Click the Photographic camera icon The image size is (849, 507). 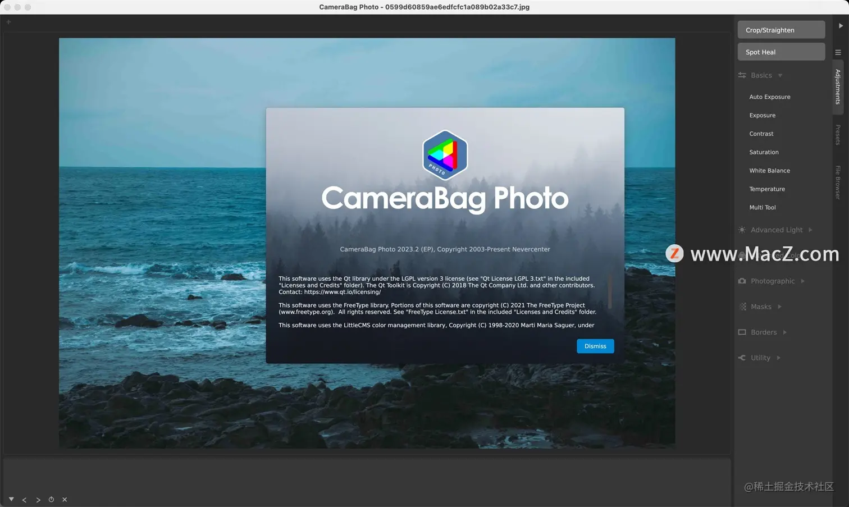point(742,281)
